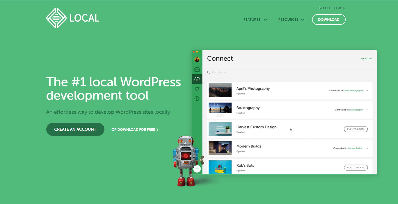The height and width of the screenshot is (204, 398).
Task: Click the Connect heading
Action: (x=220, y=59)
